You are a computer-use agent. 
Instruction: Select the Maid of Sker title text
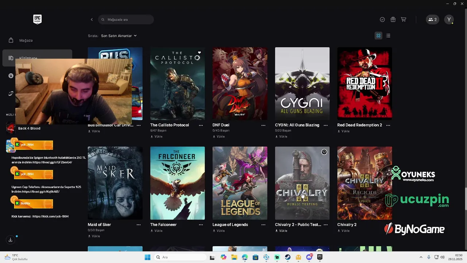point(99,225)
